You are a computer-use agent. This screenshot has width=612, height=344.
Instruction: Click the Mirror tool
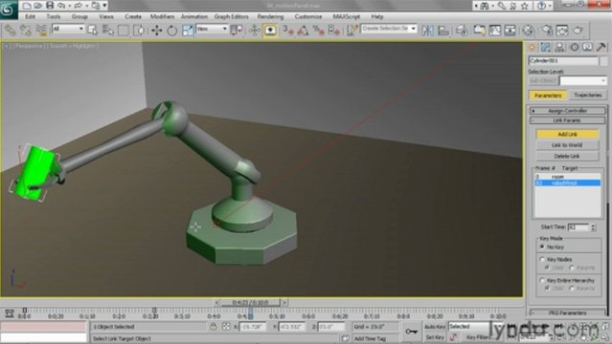427,30
